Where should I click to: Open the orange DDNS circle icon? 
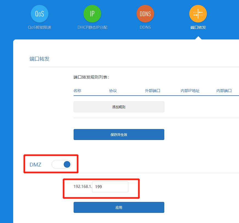pos(145,14)
